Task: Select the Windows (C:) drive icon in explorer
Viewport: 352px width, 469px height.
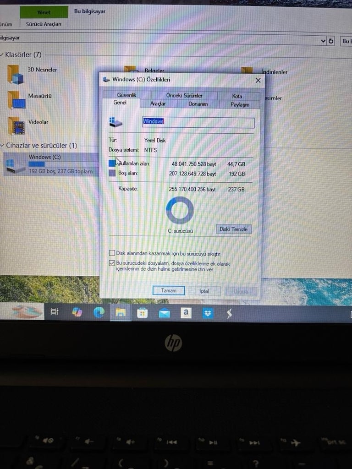Action: point(16,165)
